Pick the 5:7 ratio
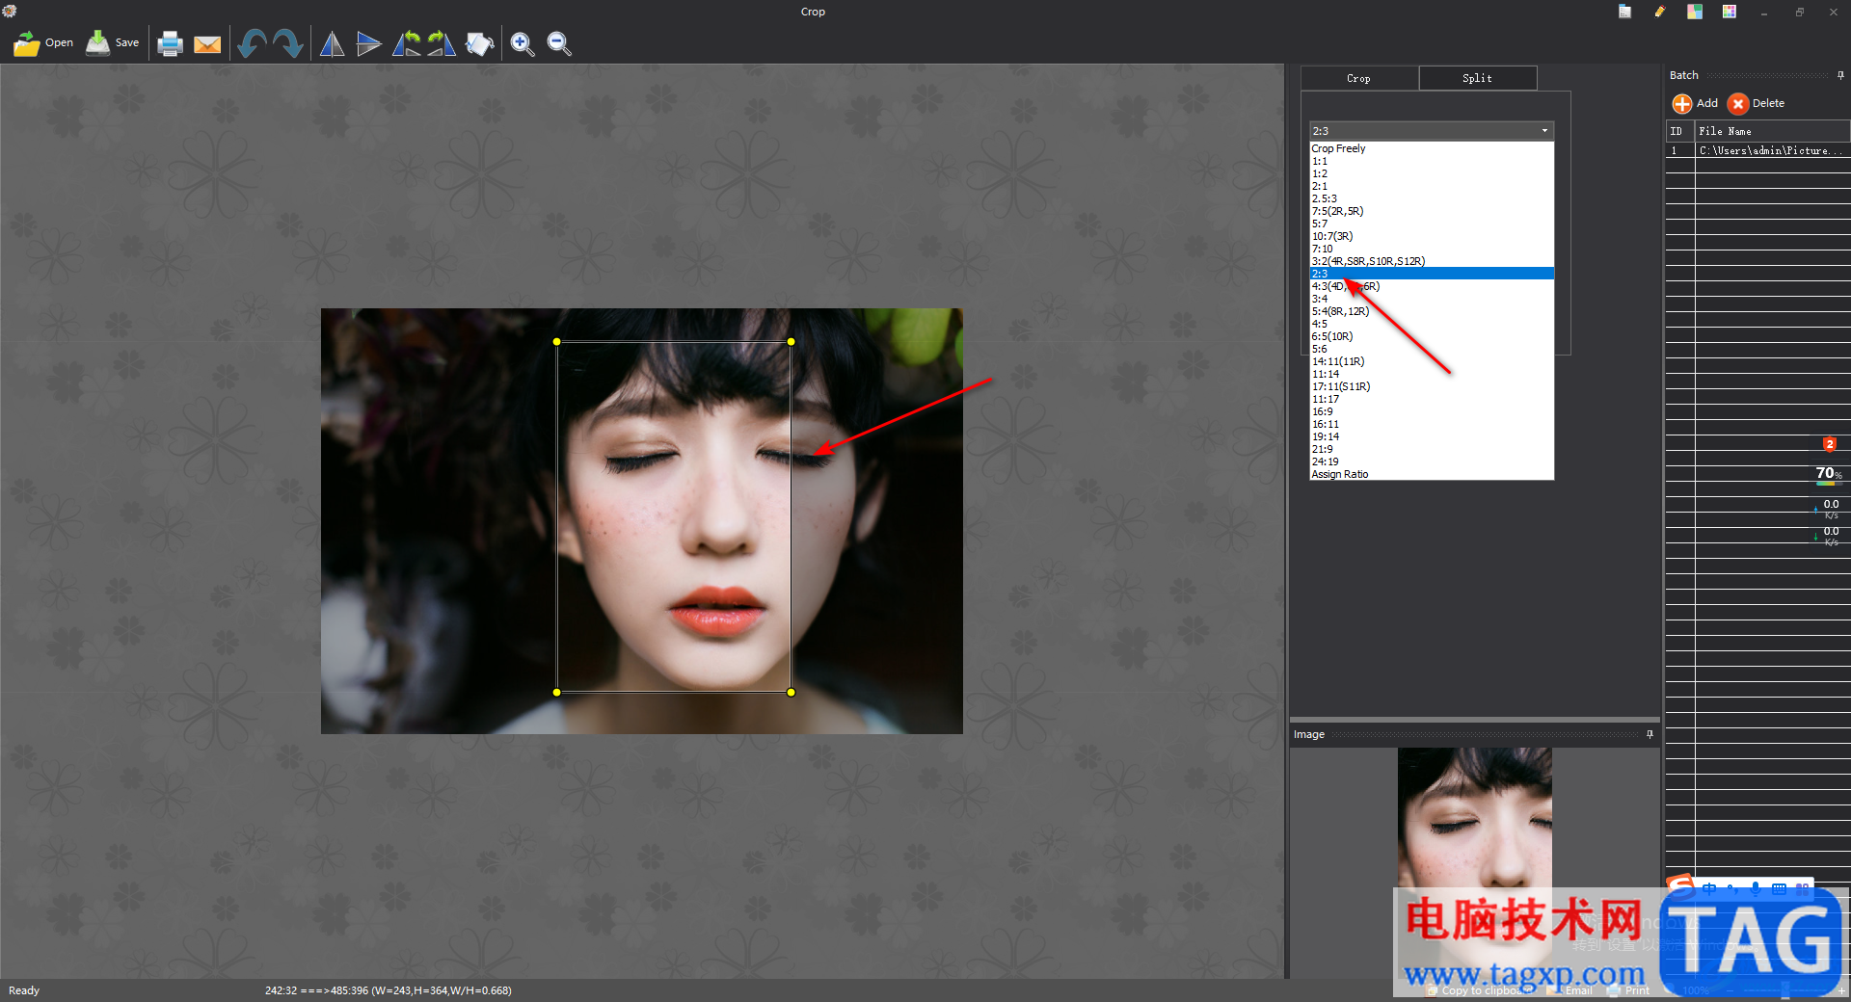Screen dimensions: 1851x1002 tap(1432, 224)
